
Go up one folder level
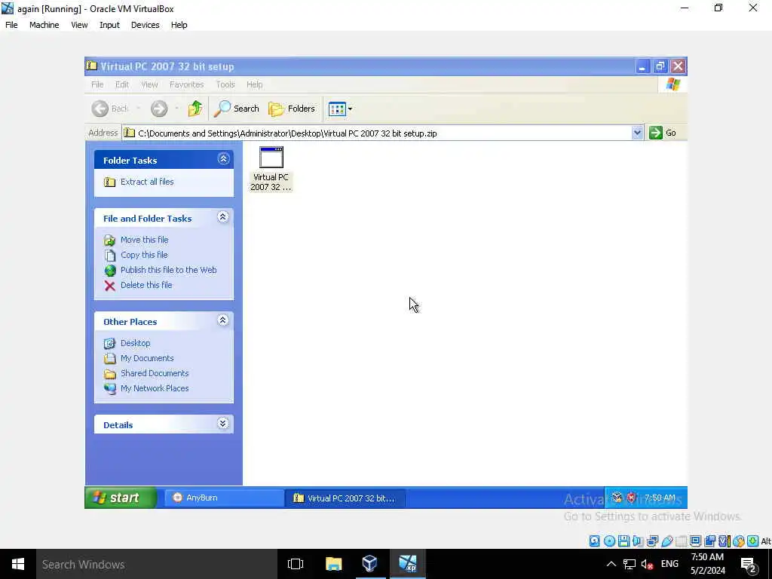coord(195,109)
